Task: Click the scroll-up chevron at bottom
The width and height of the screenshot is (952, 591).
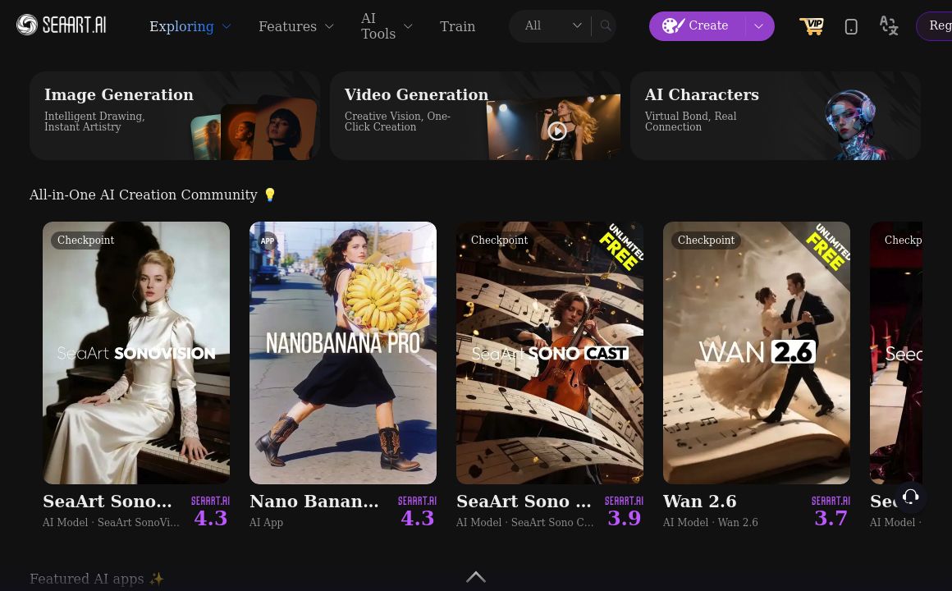Action: (476, 577)
